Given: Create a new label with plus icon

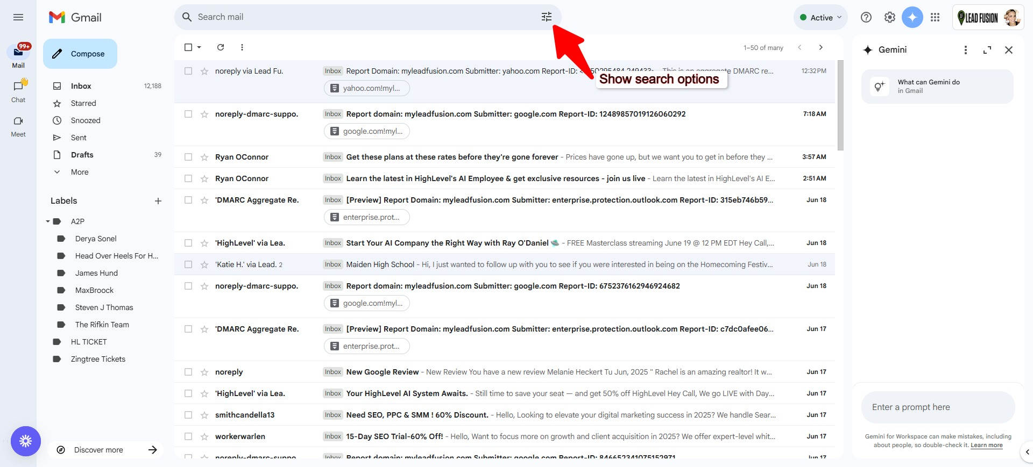Looking at the screenshot, I should click(158, 201).
